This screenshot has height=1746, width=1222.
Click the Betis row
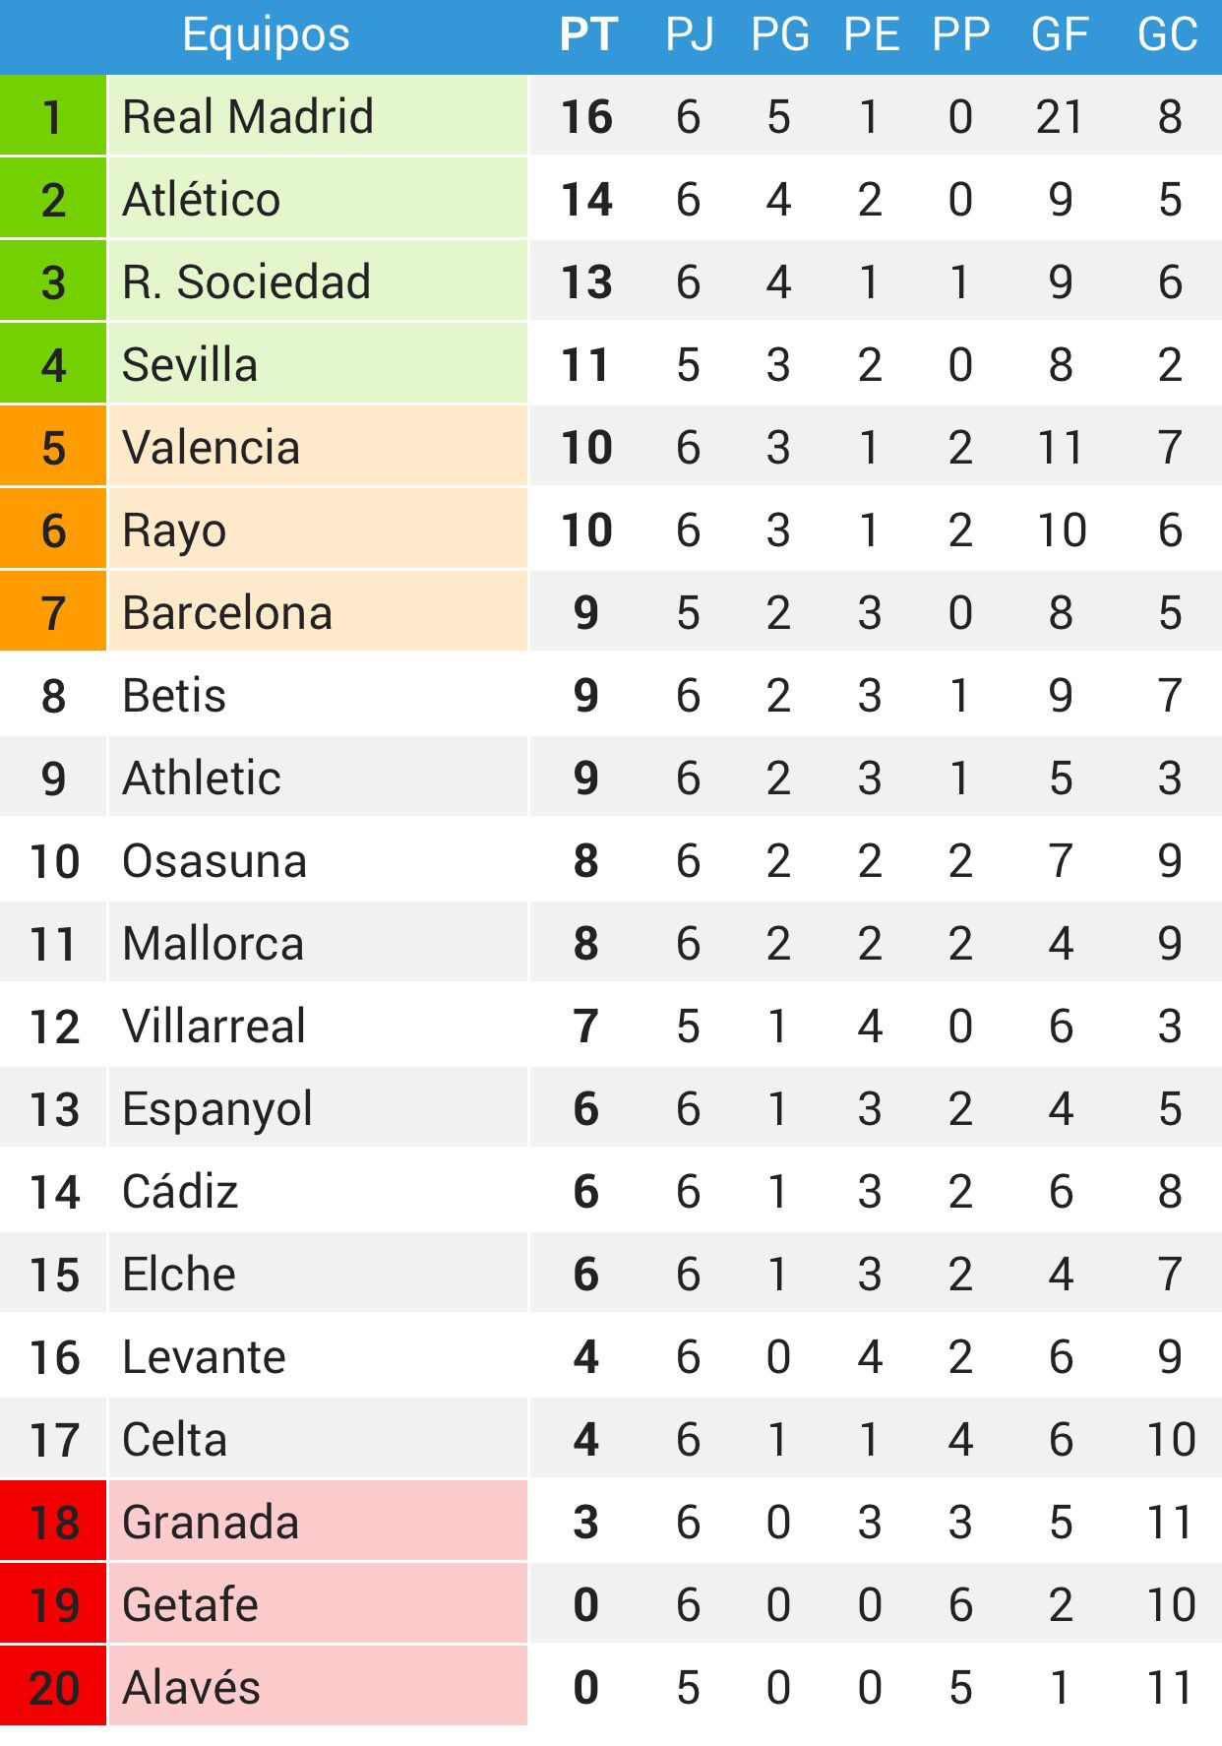[x=611, y=695]
